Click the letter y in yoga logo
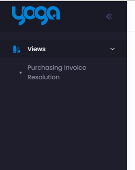This screenshot has height=170, width=135. click(x=18, y=16)
